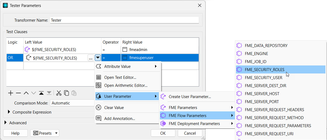Select Create User Parameter menu entry
The width and height of the screenshot is (327, 140).
click(x=190, y=97)
